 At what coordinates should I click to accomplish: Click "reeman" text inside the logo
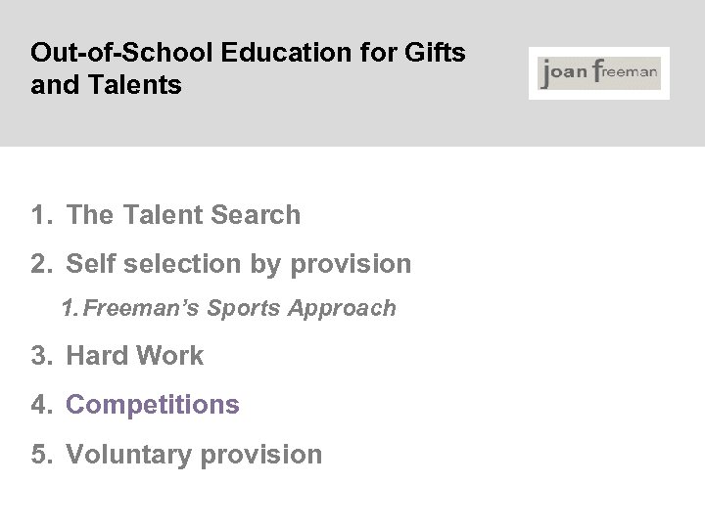626,72
